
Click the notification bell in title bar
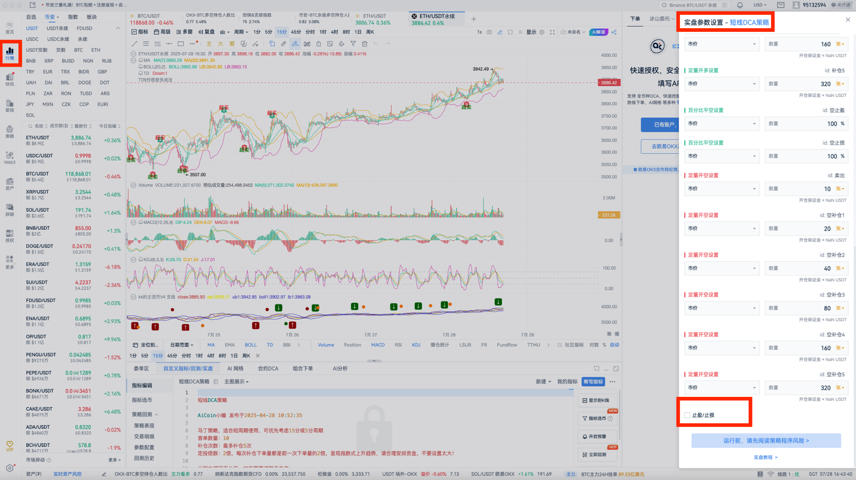click(740, 5)
